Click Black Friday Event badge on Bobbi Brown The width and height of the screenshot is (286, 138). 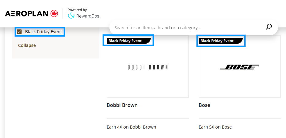pyautogui.click(x=129, y=41)
